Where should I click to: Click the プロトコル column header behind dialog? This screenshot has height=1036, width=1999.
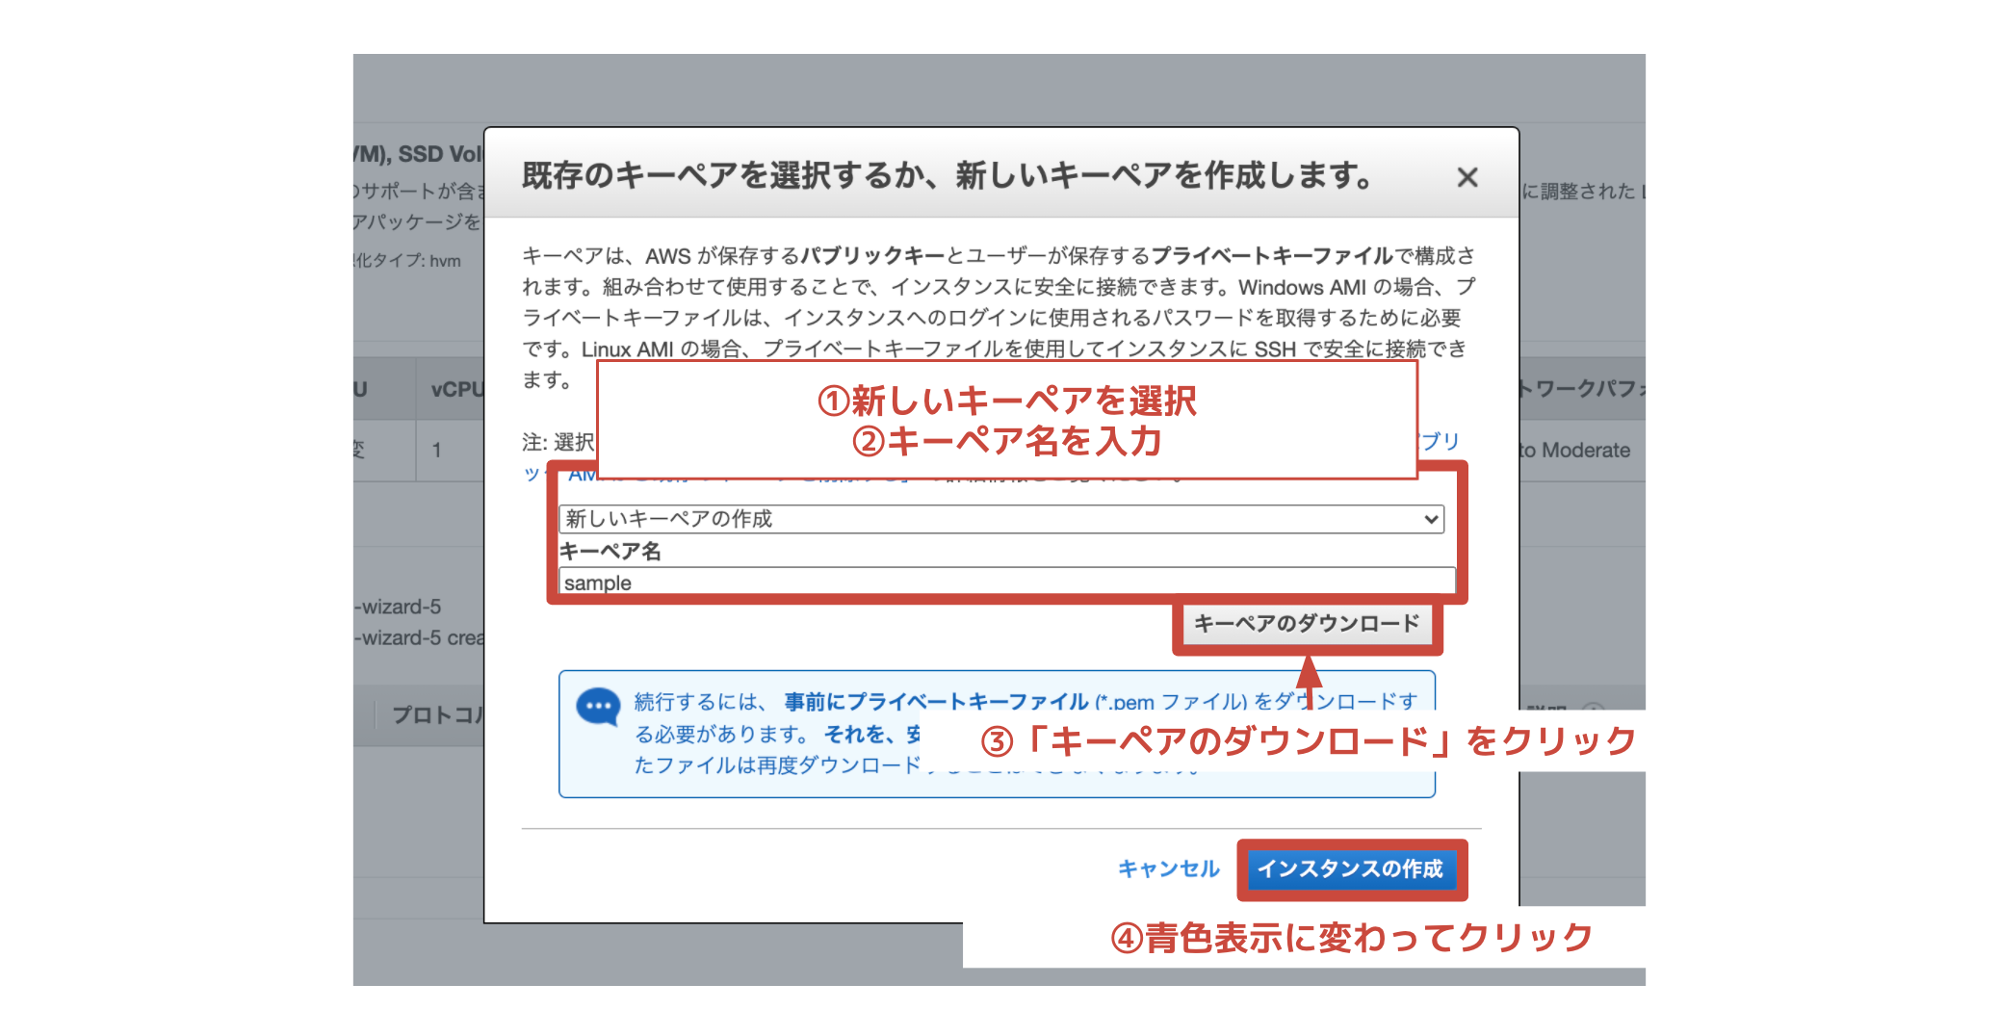[x=437, y=715]
